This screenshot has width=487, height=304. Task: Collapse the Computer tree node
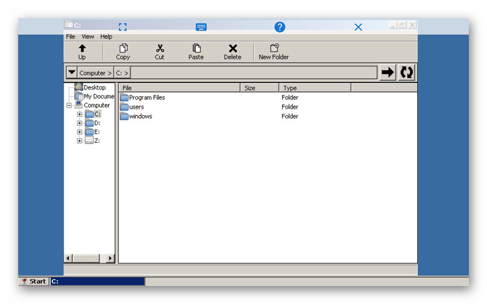tap(69, 105)
